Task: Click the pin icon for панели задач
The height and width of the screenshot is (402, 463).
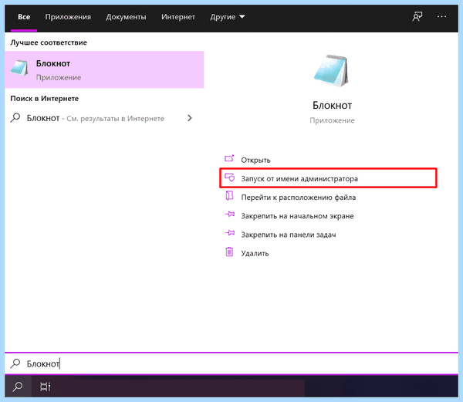Action: pos(230,233)
